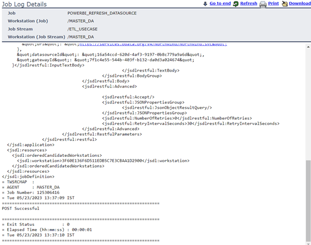
Task: Save the log using Download link
Action: 300,4
